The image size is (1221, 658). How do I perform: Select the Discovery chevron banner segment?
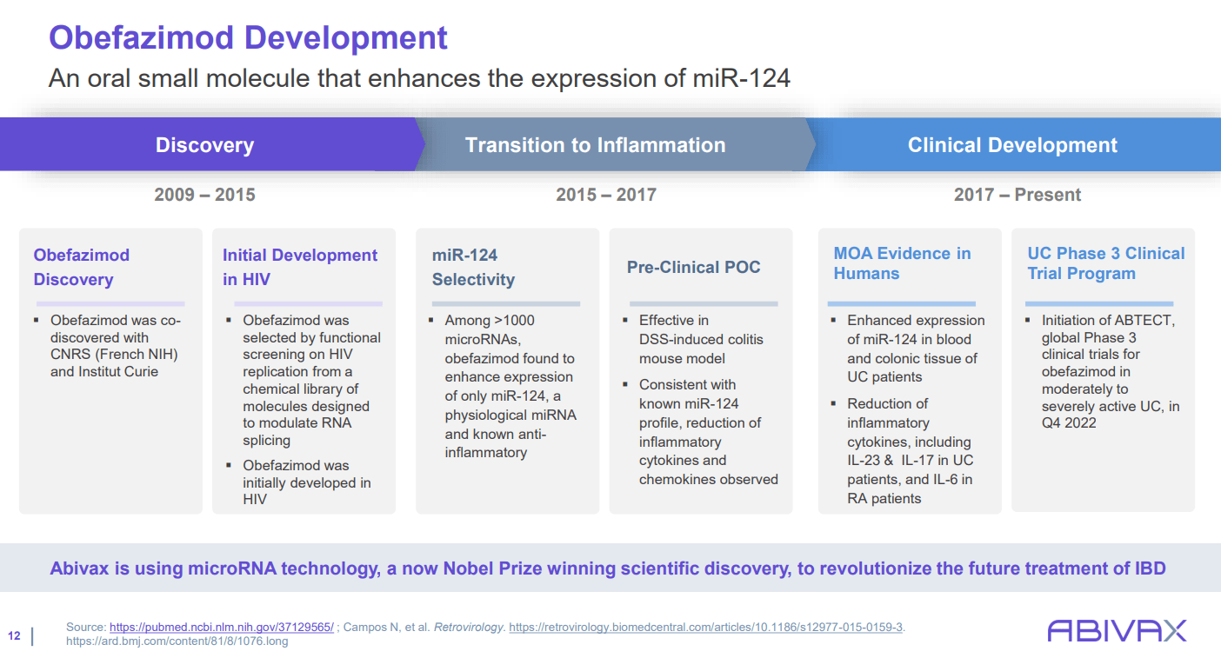(204, 144)
